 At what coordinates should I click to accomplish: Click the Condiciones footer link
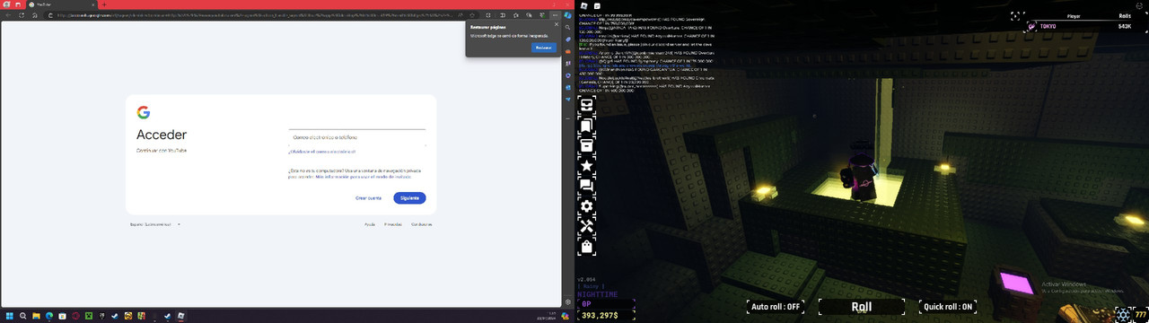tap(422, 224)
